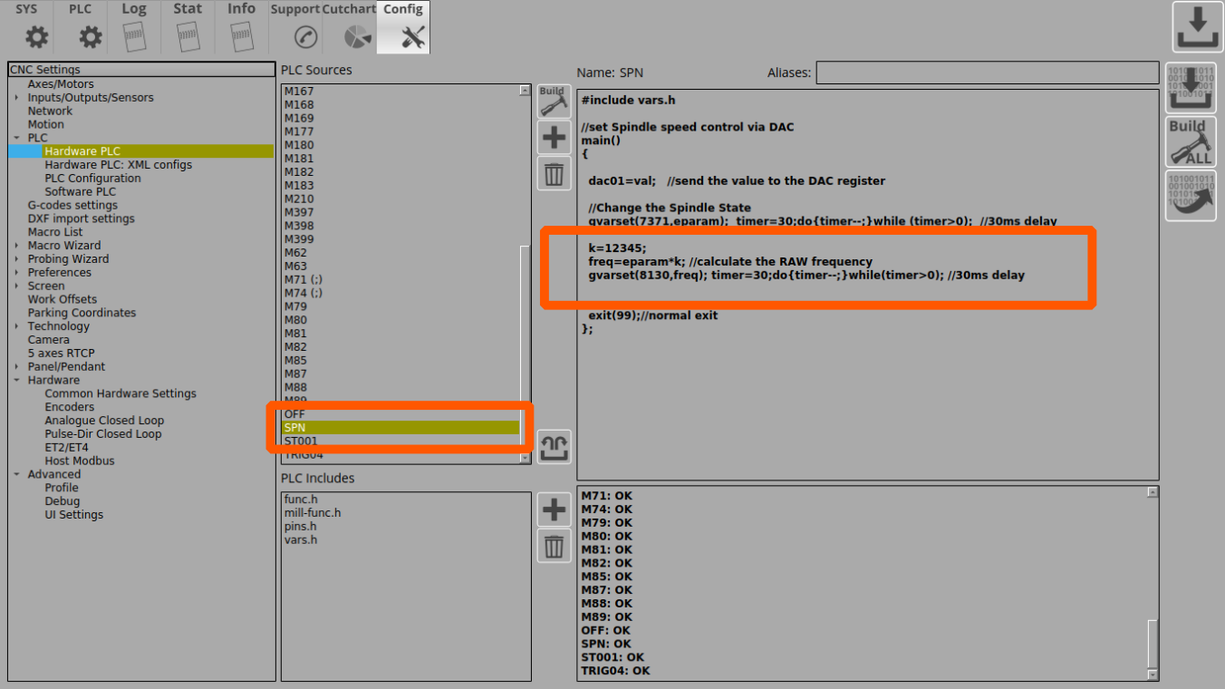Click the large save download icon at top right

pos(1198,29)
